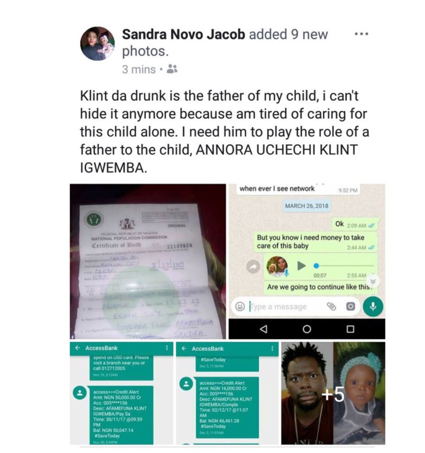This screenshot has width=425, height=453.
Task: Tap the Android recent apps square button
Action: [350, 329]
